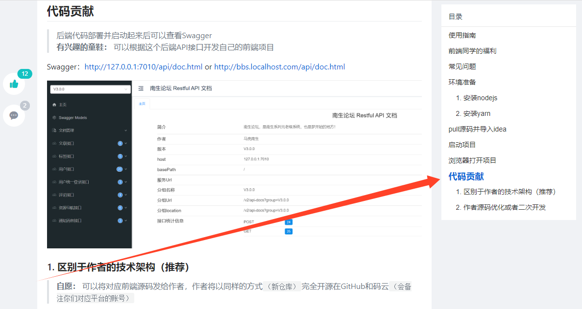Click the home icon beside 主页

(x=54, y=105)
